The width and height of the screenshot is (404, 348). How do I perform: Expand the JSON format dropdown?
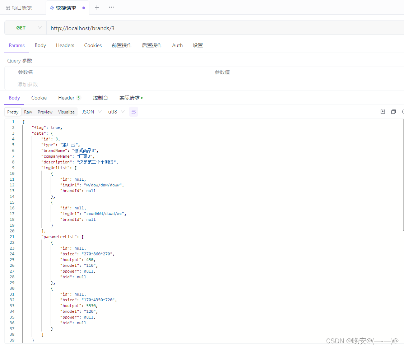pos(92,112)
